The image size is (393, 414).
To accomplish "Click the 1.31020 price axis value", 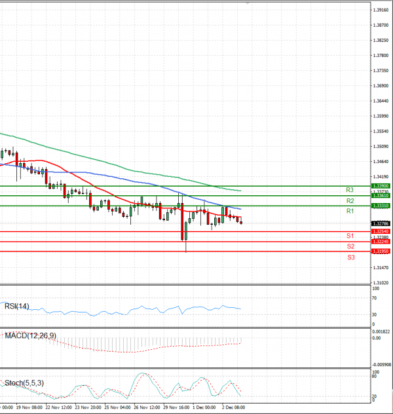I will 381,283.
